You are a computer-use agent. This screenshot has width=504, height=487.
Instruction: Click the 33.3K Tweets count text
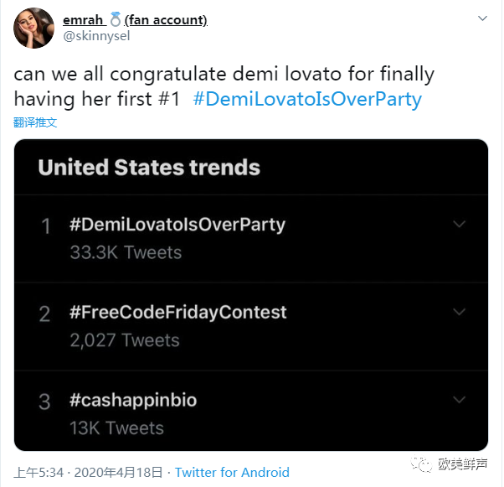[x=126, y=252]
